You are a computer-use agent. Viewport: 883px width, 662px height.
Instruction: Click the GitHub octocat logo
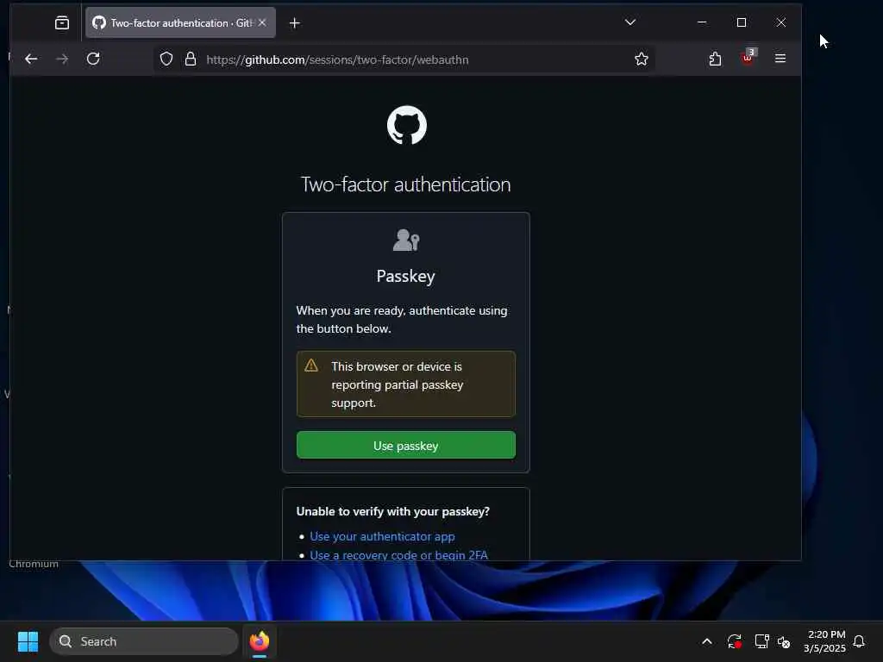tap(407, 125)
